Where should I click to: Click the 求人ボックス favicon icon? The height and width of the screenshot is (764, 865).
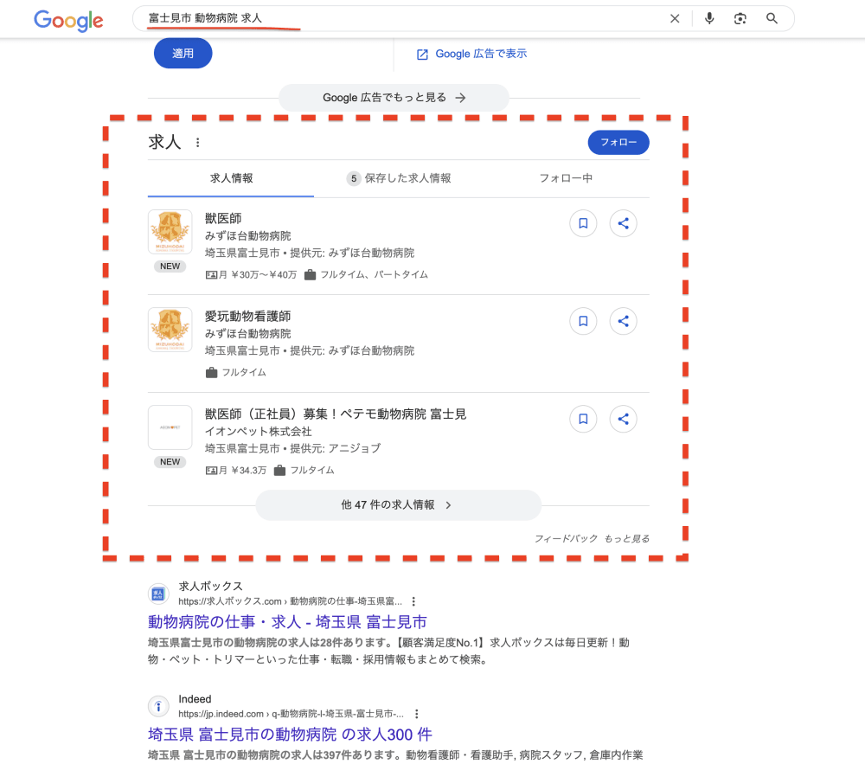[x=158, y=593]
